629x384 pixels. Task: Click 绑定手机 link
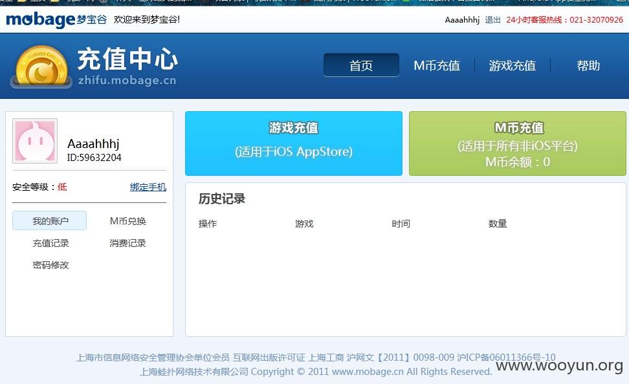click(148, 187)
